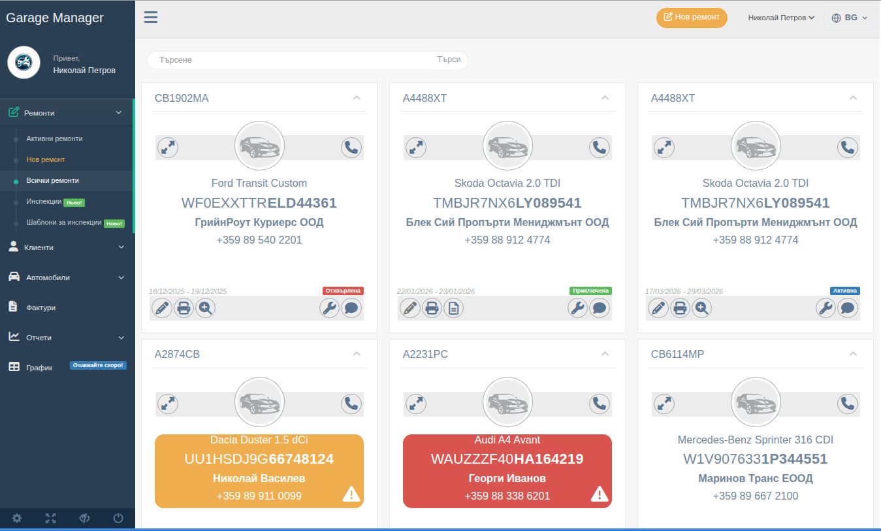
Task: Toggle fullscreen from the sidebar footer
Action: click(51, 519)
